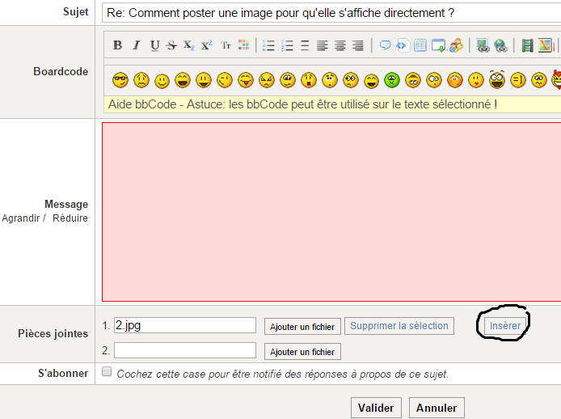561x419 pixels.
Task: Cancel the post with Annuler
Action: pos(437,408)
